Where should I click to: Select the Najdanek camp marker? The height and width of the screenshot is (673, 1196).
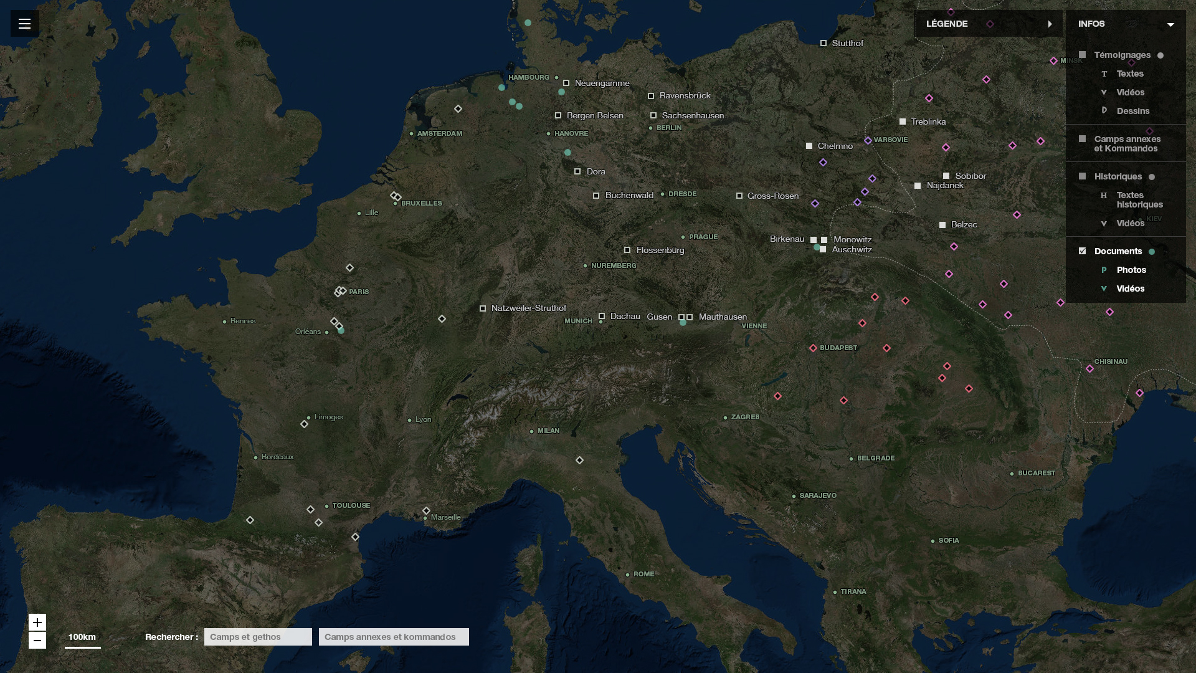point(918,186)
